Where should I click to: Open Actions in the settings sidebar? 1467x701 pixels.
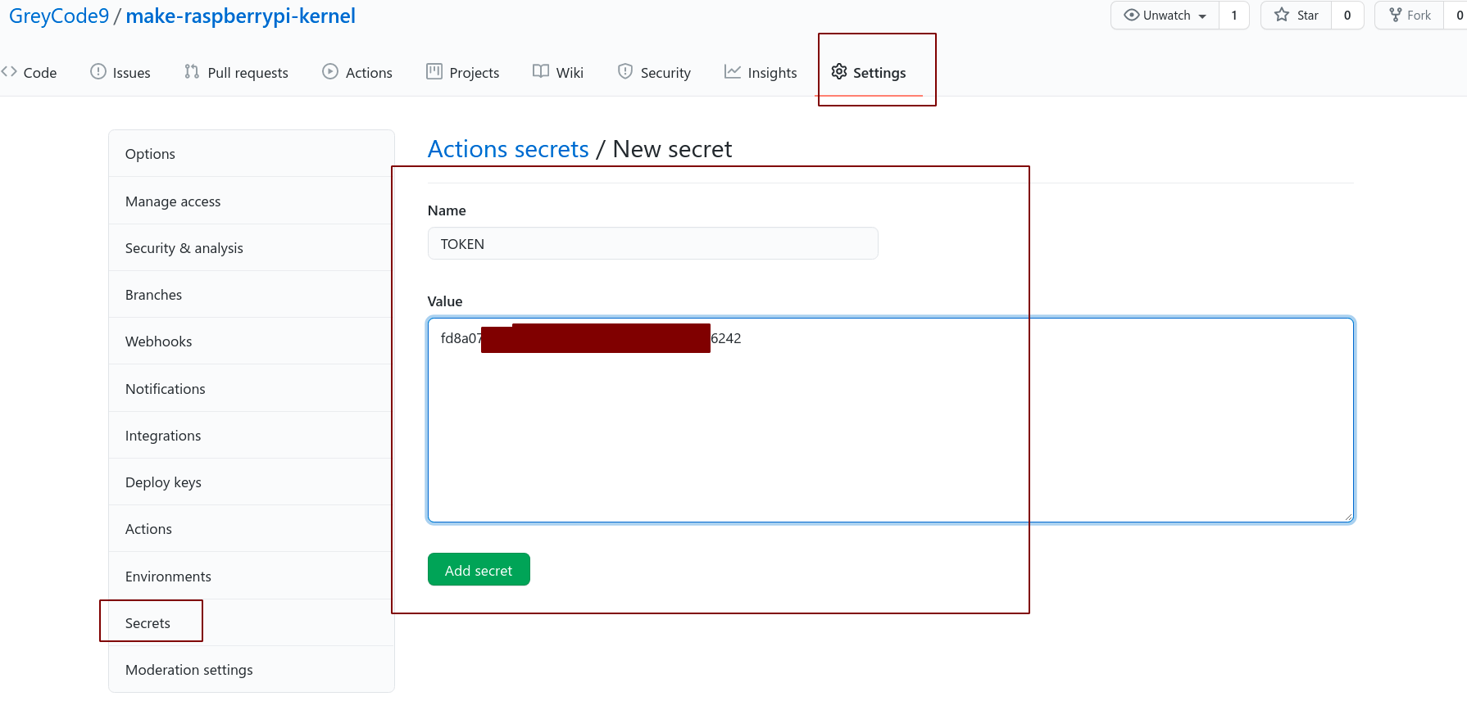pos(252,529)
